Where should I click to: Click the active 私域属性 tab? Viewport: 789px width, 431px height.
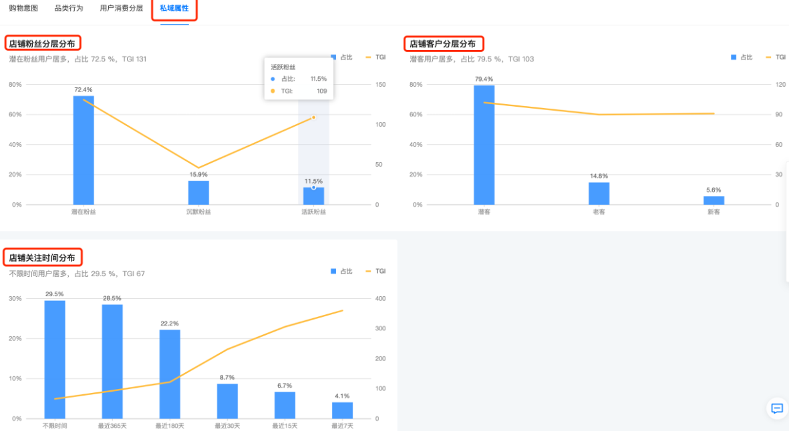pyautogui.click(x=174, y=9)
